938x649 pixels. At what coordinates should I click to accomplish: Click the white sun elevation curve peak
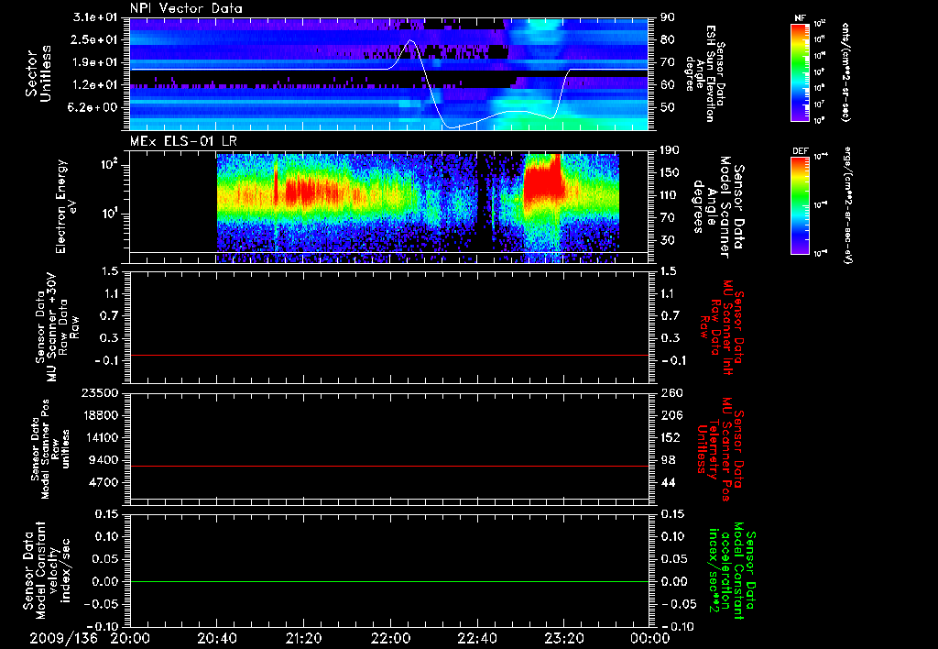pyautogui.click(x=410, y=40)
